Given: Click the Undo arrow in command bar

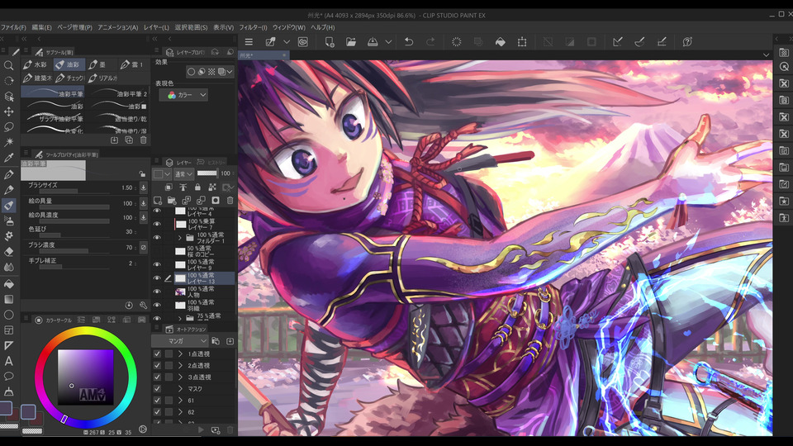Looking at the screenshot, I should click(408, 41).
